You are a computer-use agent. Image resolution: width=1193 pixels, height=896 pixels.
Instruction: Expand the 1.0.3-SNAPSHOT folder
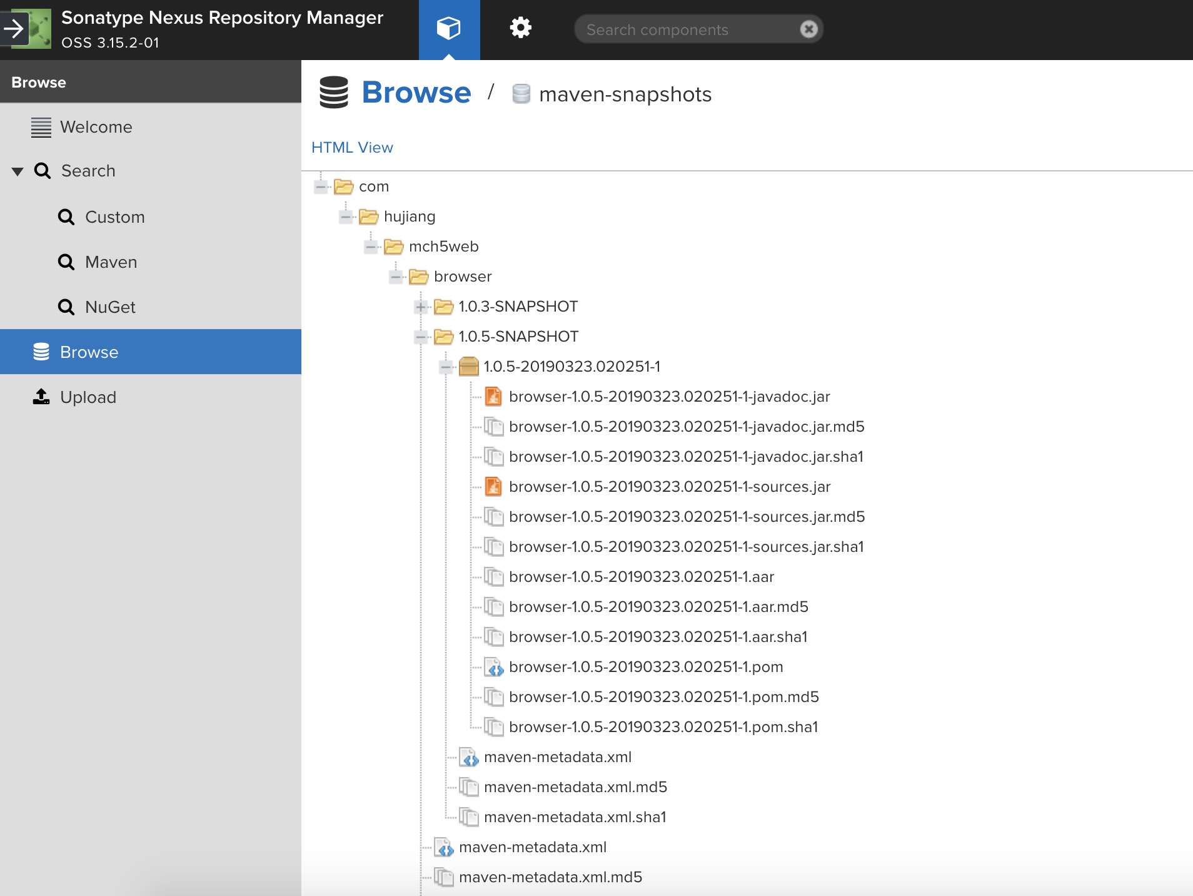tap(421, 307)
